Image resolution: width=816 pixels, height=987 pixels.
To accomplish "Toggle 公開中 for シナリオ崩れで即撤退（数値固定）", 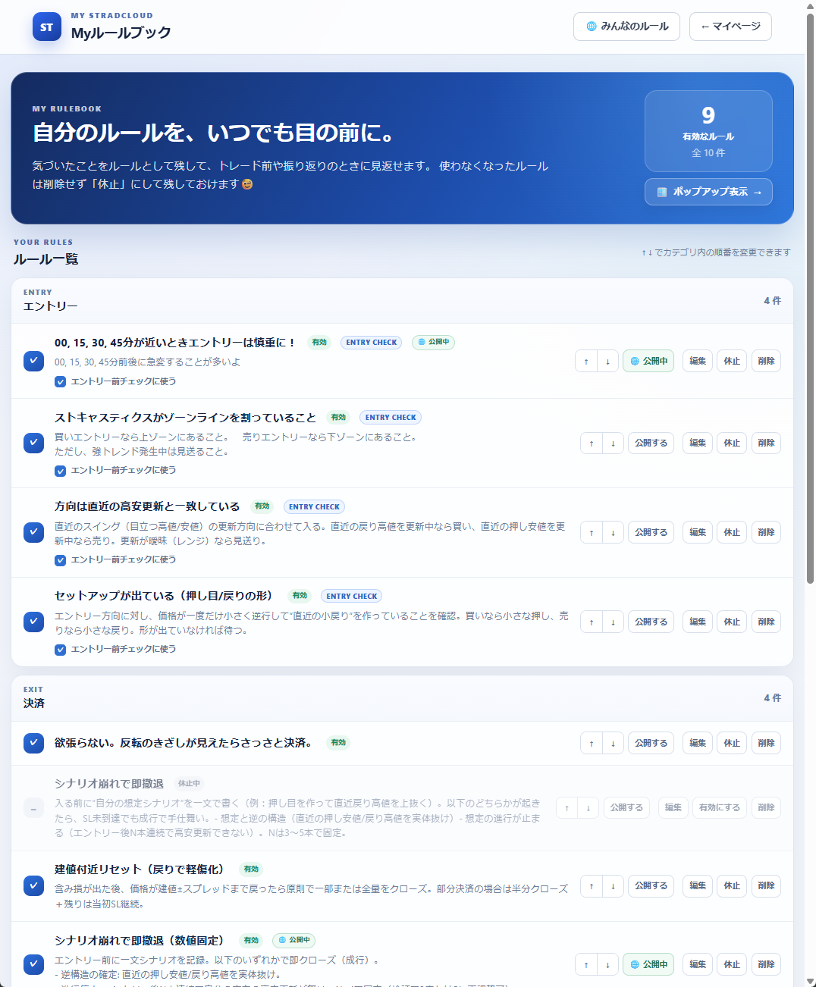I will 648,965.
